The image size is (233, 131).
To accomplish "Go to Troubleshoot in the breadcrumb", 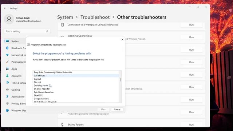I will pyautogui.click(x=95, y=17).
